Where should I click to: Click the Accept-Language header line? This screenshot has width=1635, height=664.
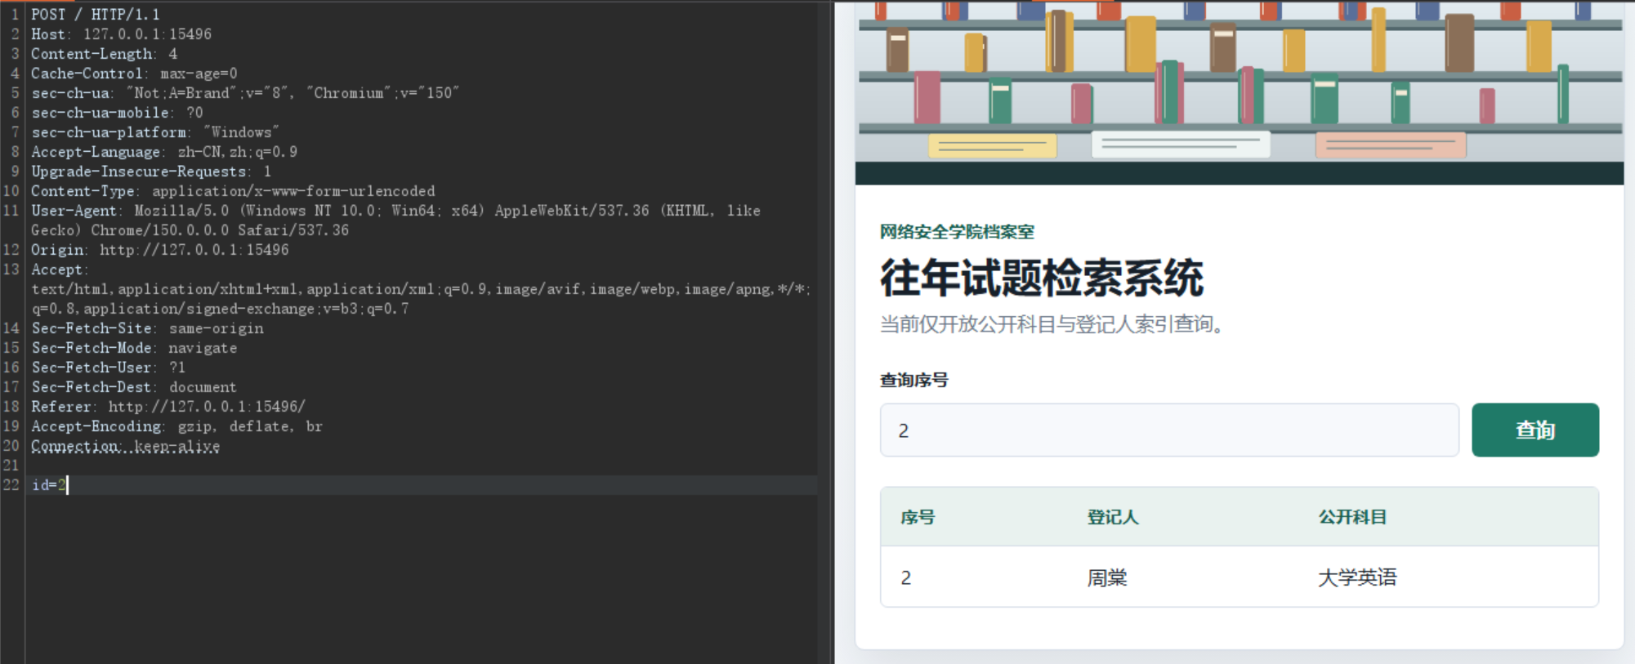[164, 152]
